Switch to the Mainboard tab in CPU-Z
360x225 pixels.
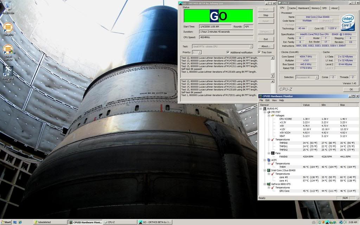[303, 8]
